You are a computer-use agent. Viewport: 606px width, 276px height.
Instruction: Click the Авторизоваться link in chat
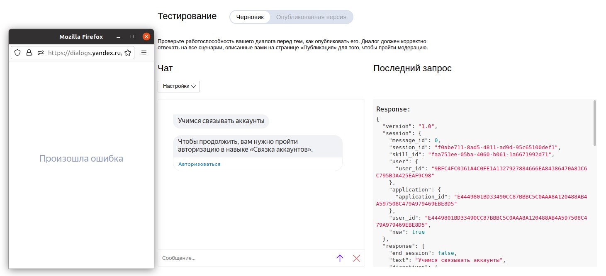point(200,164)
